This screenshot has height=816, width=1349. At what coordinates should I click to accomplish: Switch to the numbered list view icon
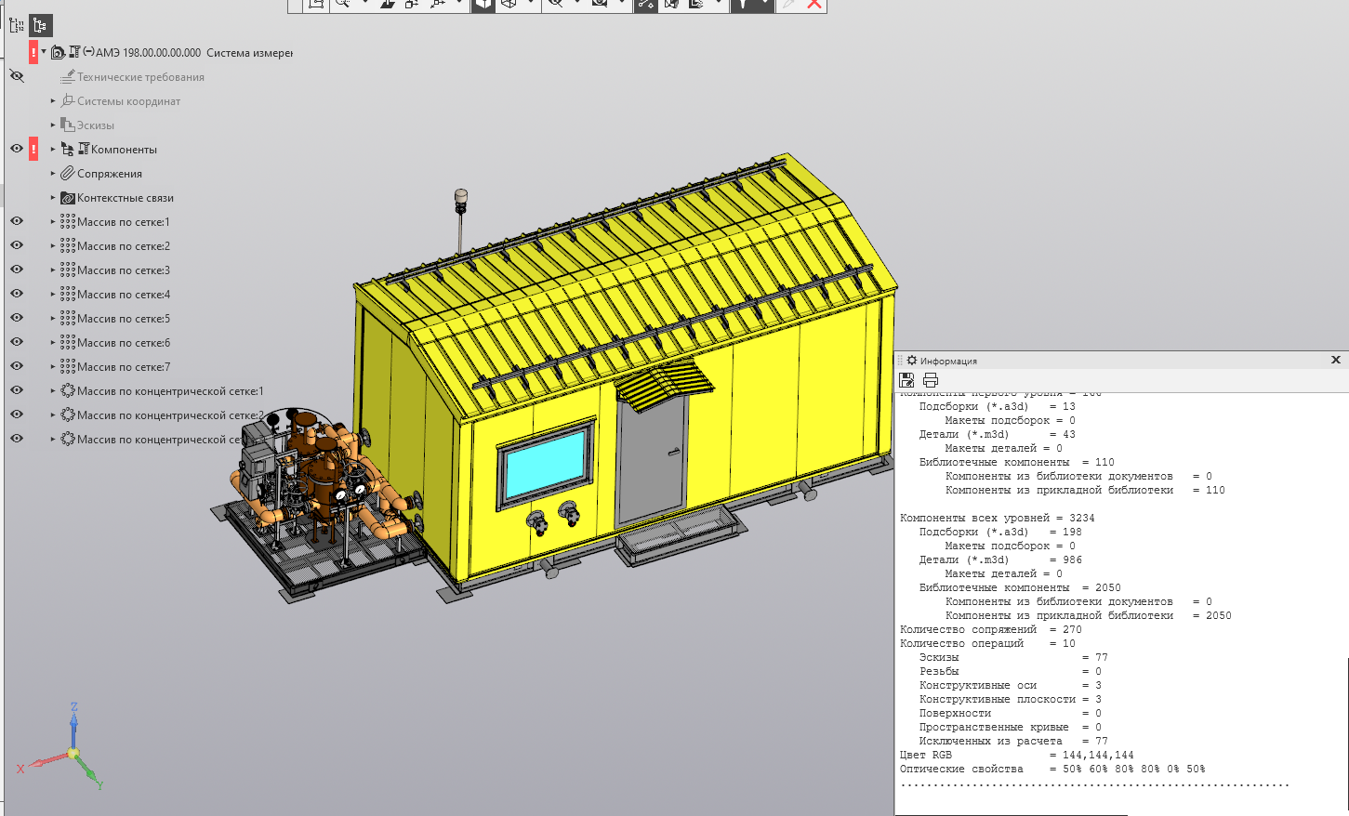coord(16,26)
